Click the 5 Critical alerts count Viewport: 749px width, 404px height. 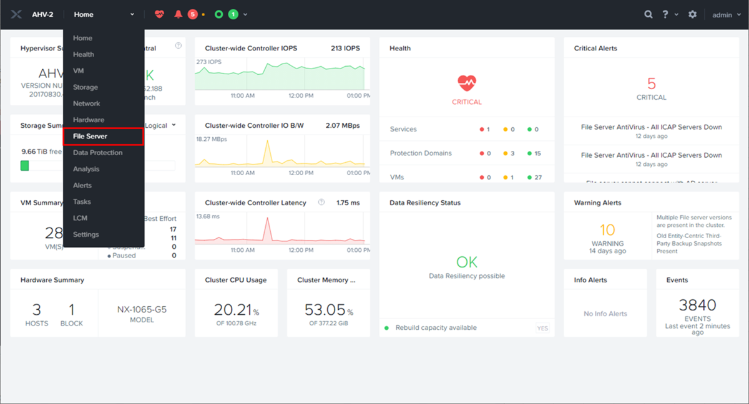651,84
